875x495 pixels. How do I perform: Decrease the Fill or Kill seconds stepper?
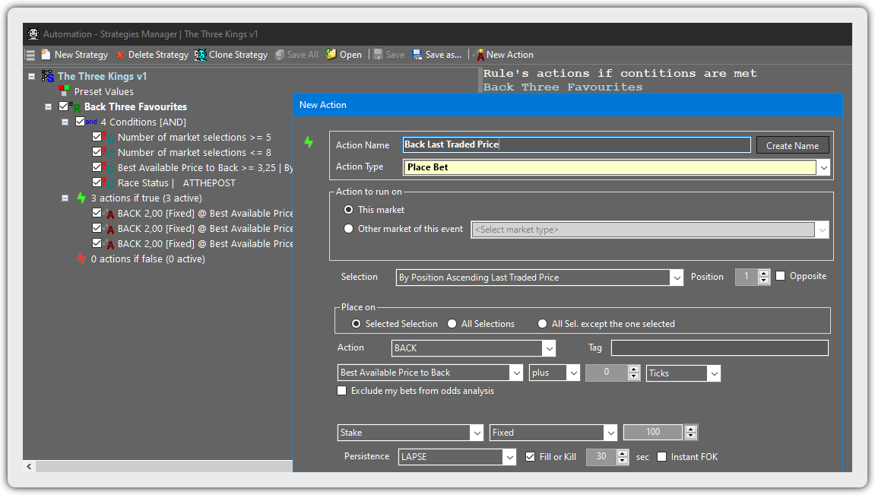[623, 460]
